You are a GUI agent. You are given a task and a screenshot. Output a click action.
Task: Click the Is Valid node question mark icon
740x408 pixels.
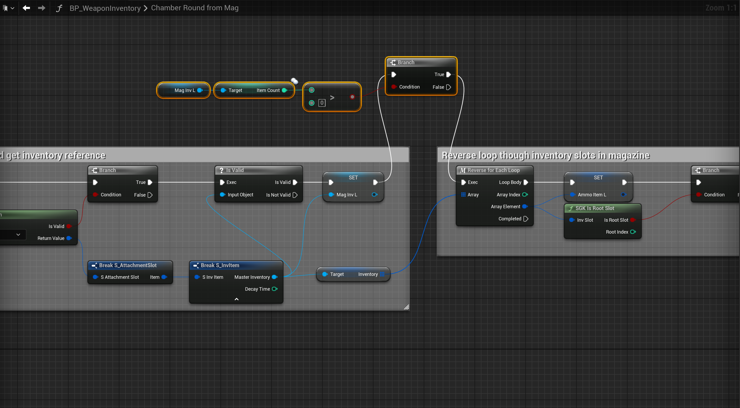[x=221, y=170]
